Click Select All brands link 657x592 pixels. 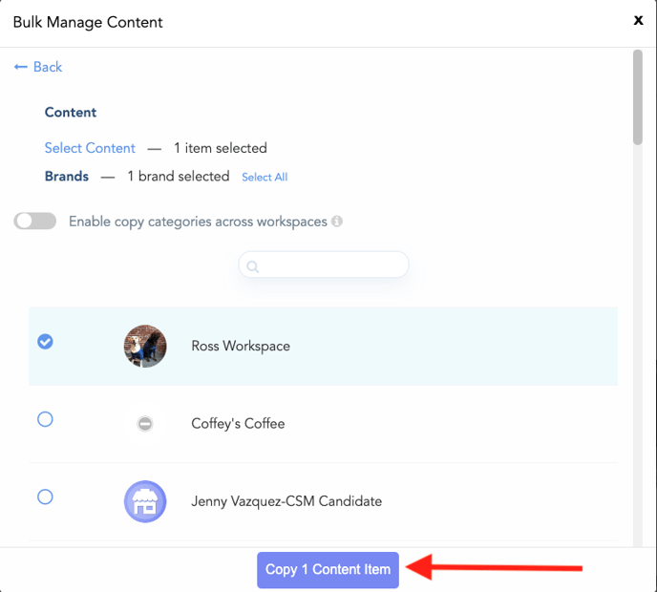coord(265,177)
